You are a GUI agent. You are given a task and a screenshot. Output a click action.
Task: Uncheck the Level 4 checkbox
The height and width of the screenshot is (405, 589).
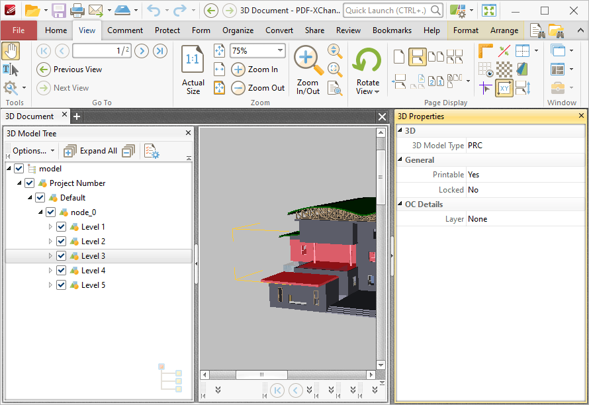click(x=61, y=271)
